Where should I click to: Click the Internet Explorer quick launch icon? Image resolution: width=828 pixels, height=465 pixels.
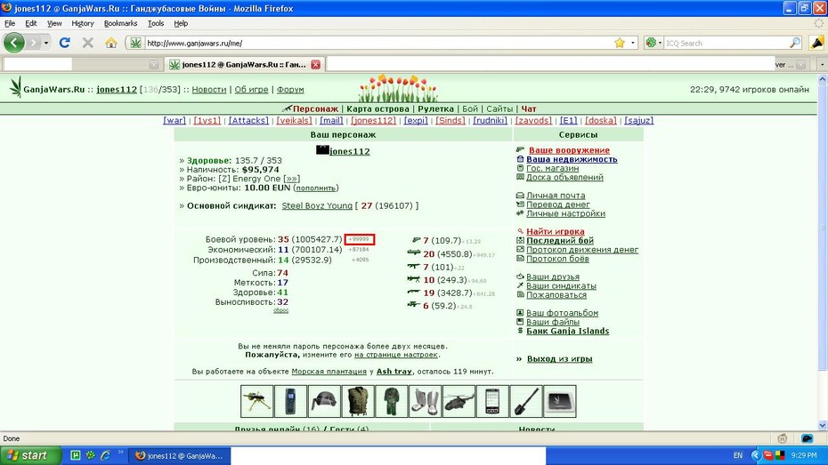[x=105, y=455]
